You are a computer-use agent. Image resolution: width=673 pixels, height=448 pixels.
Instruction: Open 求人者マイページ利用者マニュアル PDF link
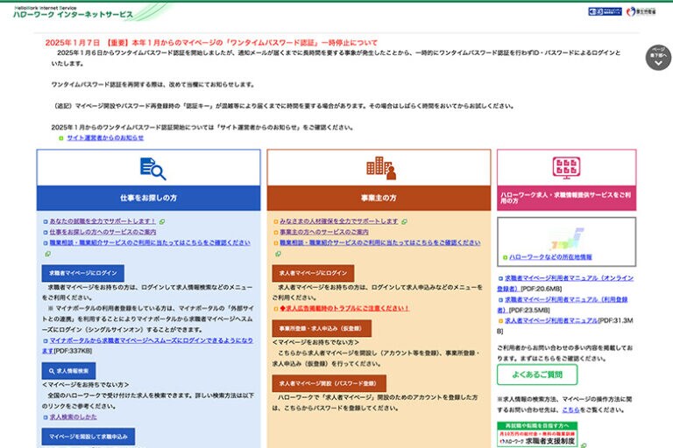[x=551, y=320]
